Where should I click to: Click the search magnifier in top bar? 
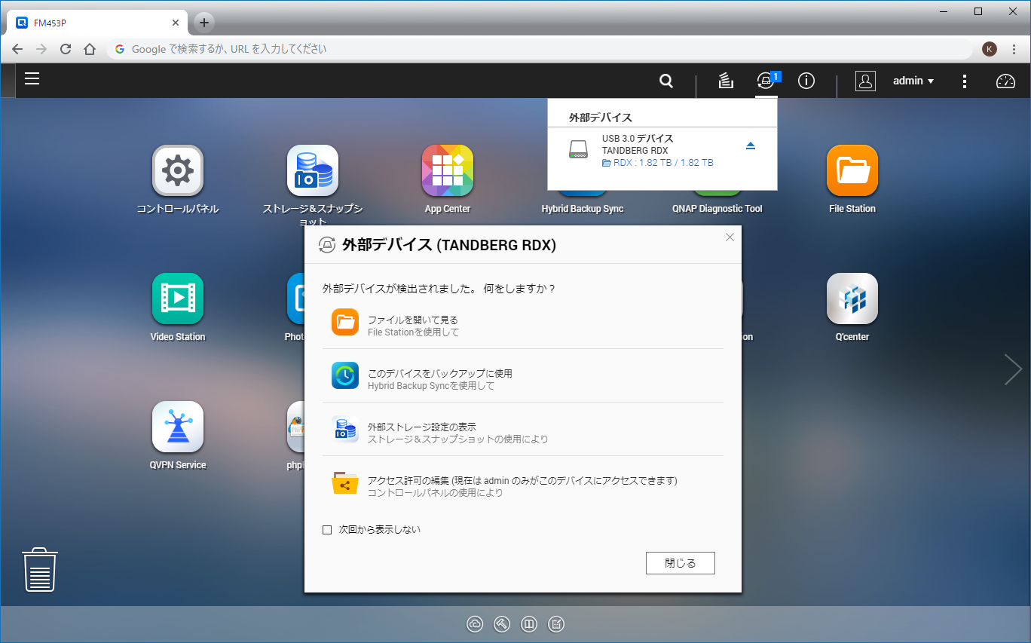[666, 81]
